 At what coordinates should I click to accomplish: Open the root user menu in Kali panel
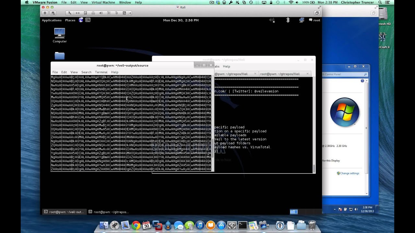[315, 20]
